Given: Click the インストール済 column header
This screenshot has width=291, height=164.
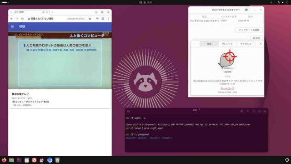Looking at the screenshot, I should [x=228, y=16].
